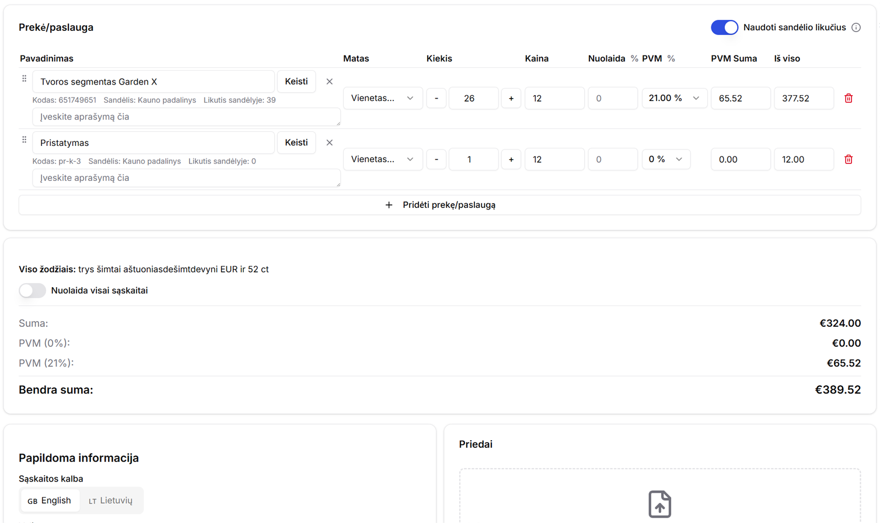Switch invoice language to English
This screenshot has width=880, height=523.
(50, 501)
